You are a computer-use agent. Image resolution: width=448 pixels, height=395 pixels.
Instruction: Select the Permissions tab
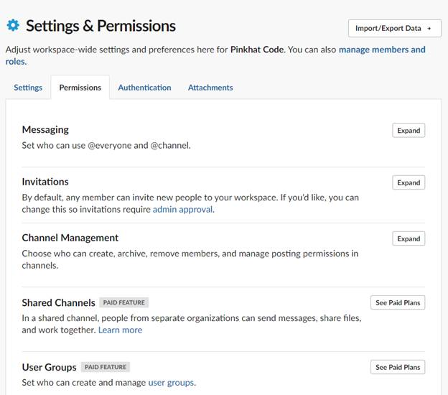(x=80, y=88)
